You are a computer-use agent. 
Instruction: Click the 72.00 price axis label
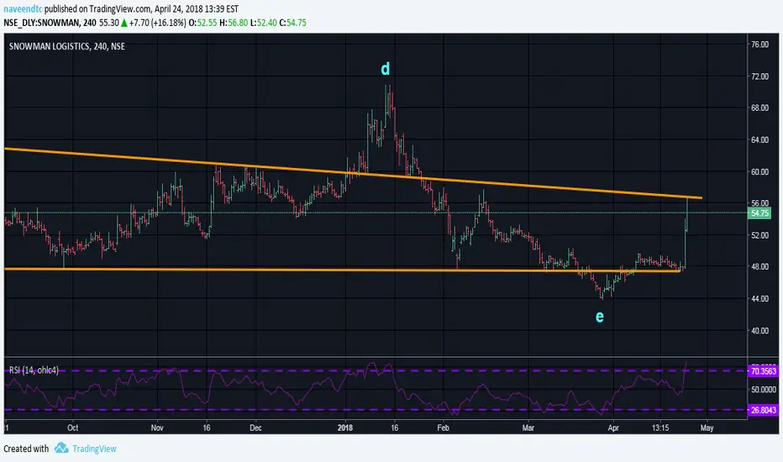tap(759, 76)
